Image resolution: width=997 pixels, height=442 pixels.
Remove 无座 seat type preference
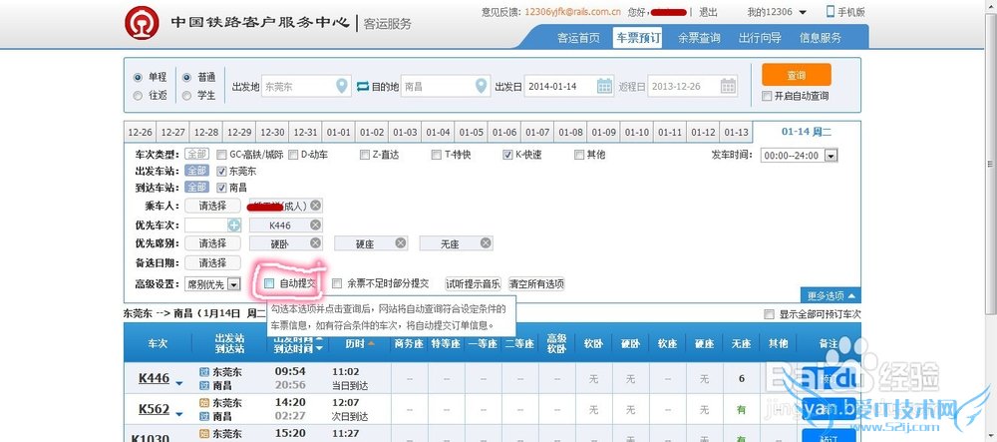(x=485, y=243)
